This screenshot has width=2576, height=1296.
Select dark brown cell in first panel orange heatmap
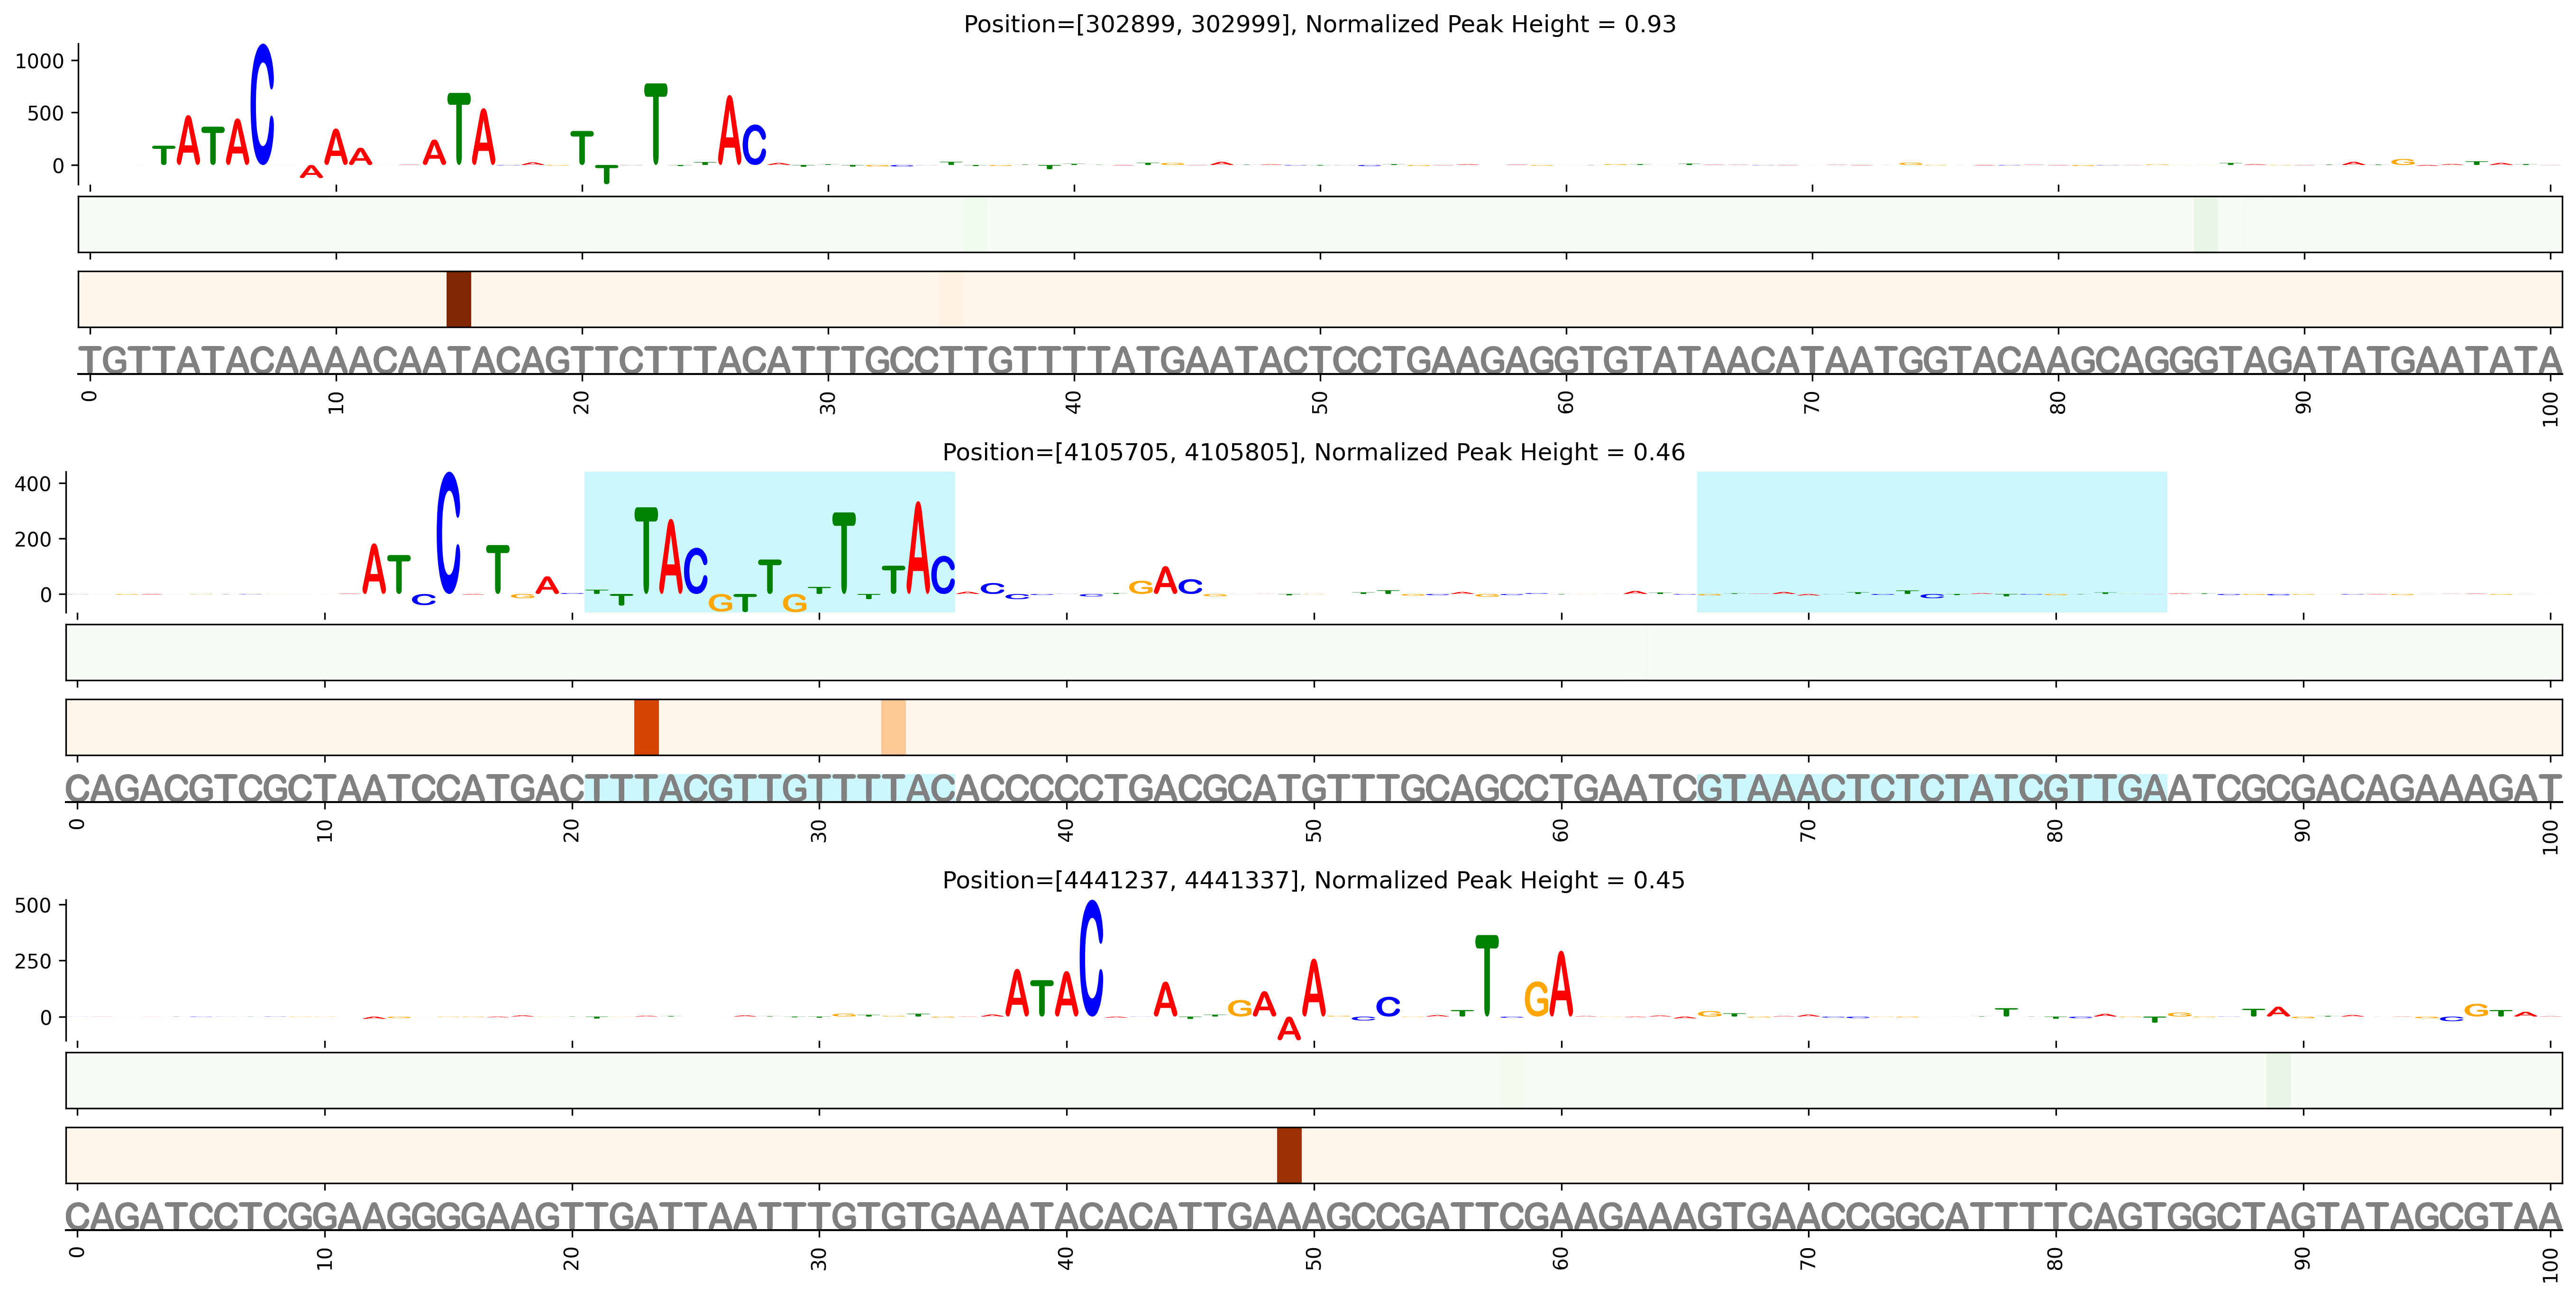458,299
